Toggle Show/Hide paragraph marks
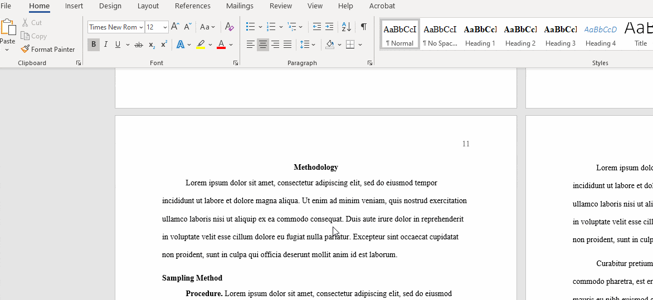The width and height of the screenshot is (653, 300). (x=363, y=27)
